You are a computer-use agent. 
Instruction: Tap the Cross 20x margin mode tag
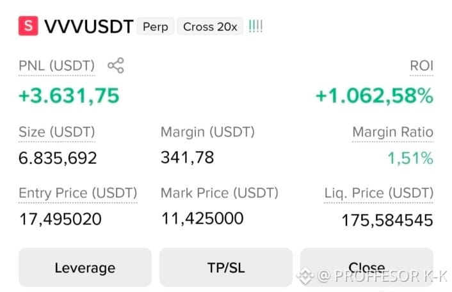point(210,26)
